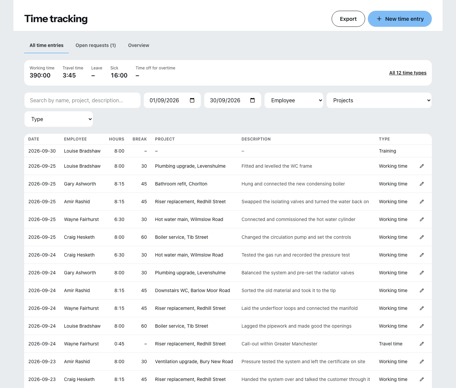Image resolution: width=456 pixels, height=388 pixels.
Task: Click the HOURS column header
Action: click(x=117, y=139)
